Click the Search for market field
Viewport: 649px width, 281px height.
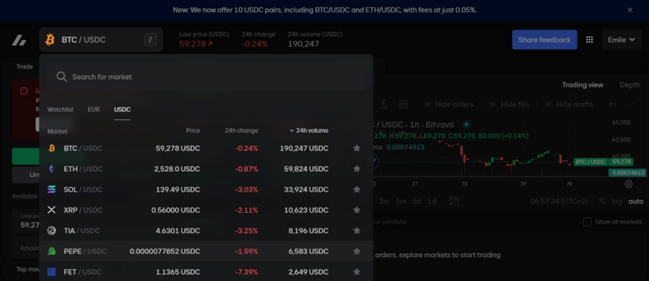pyautogui.click(x=206, y=77)
